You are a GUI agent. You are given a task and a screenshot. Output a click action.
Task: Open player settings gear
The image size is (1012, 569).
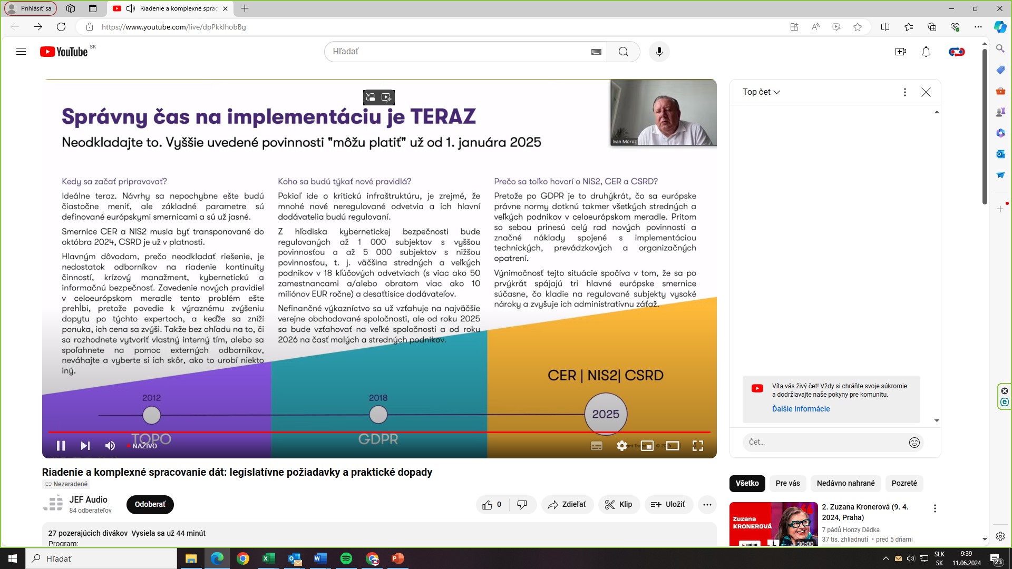coord(622,446)
